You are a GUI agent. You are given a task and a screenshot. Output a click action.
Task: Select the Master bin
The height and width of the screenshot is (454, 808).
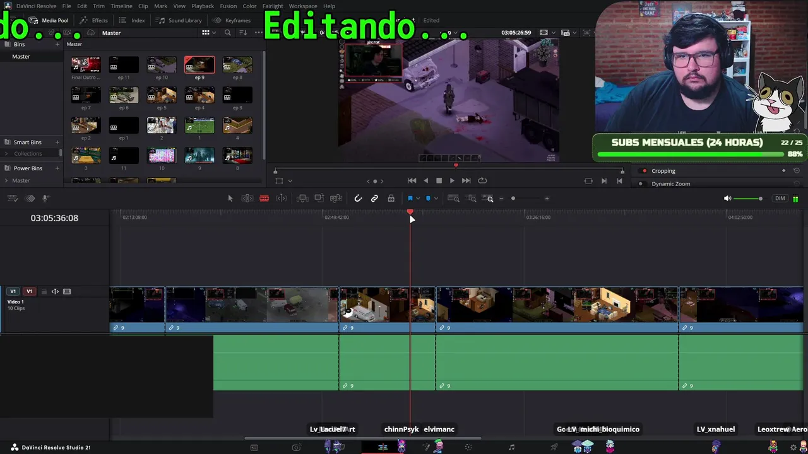tap(21, 57)
